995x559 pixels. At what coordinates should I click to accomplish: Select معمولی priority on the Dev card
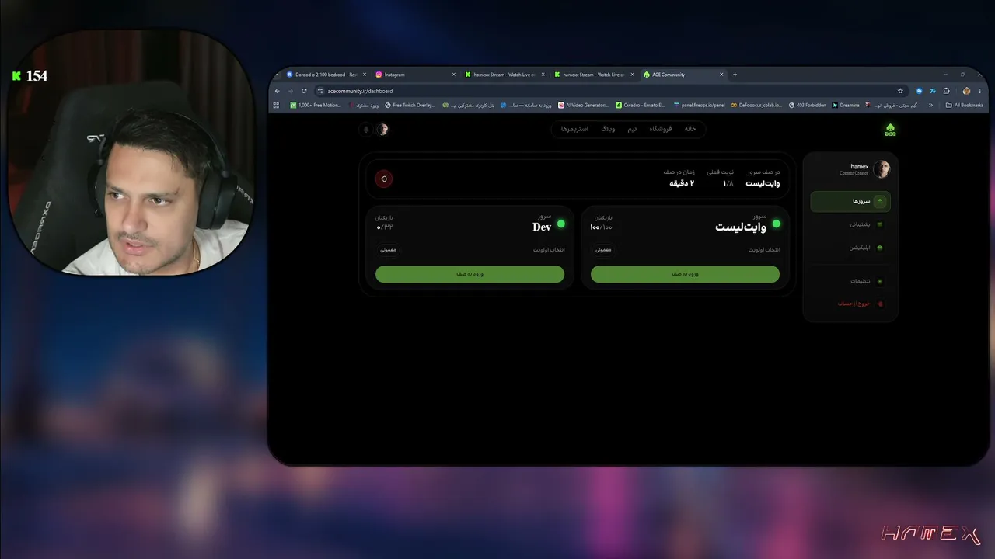point(388,250)
